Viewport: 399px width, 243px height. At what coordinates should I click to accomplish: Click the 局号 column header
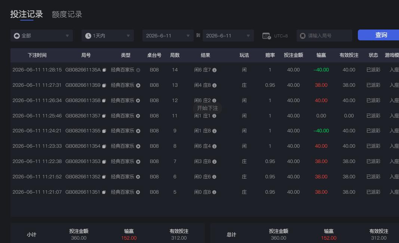point(86,55)
